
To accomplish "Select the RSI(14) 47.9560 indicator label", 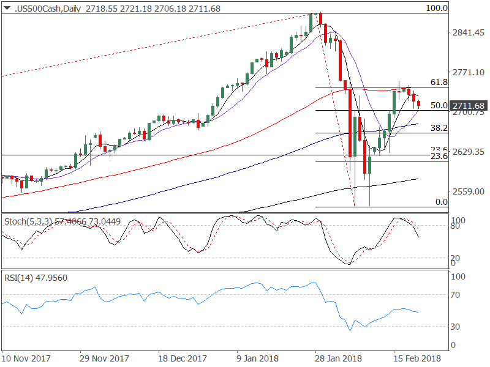I will [x=36, y=278].
